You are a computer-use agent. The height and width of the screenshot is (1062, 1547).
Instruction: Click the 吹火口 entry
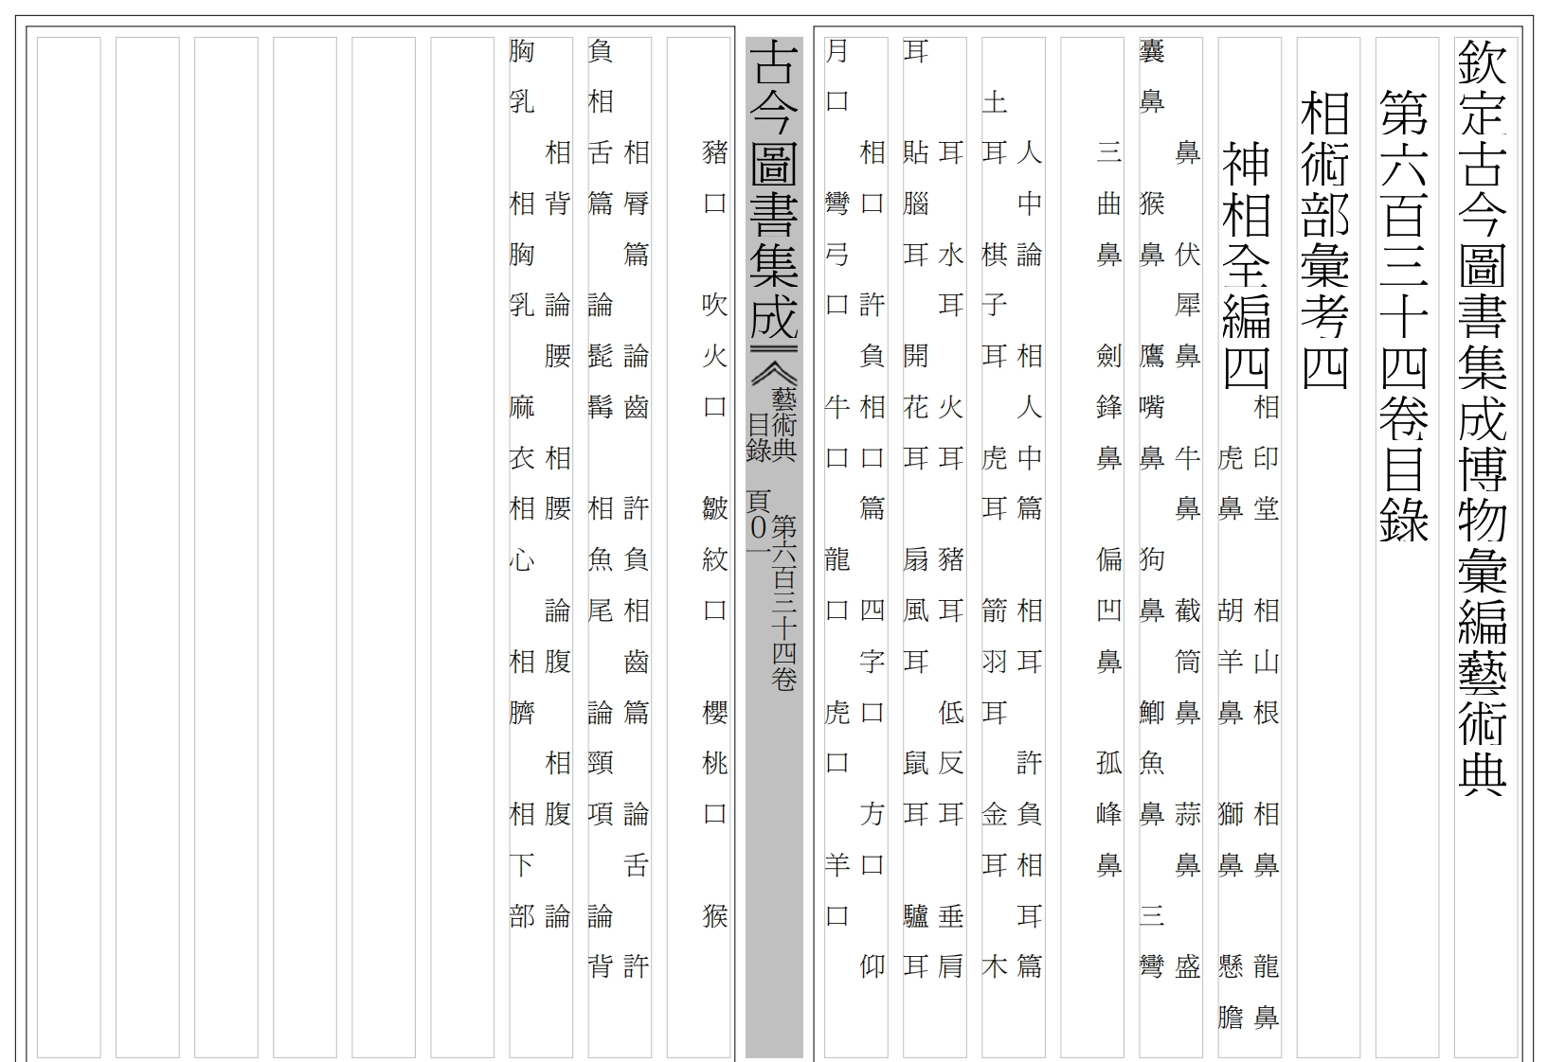click(714, 356)
